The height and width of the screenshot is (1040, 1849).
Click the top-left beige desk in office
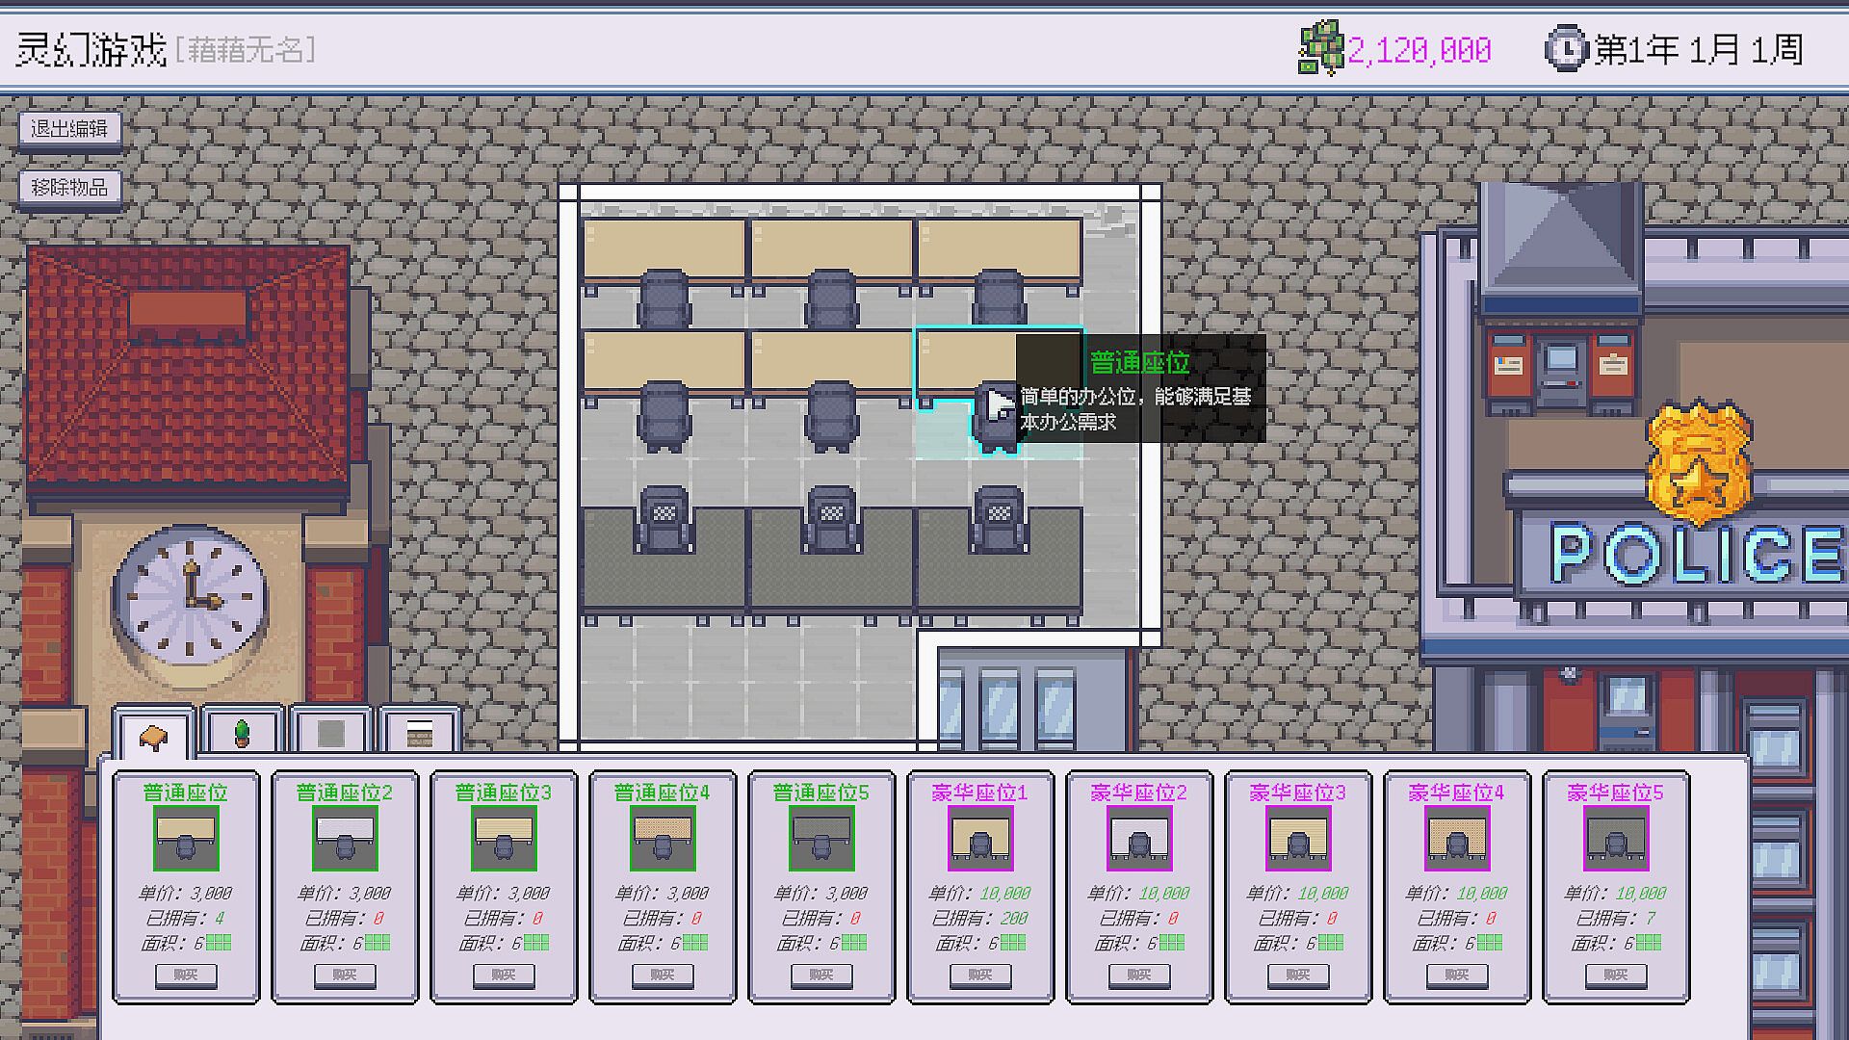click(x=664, y=248)
